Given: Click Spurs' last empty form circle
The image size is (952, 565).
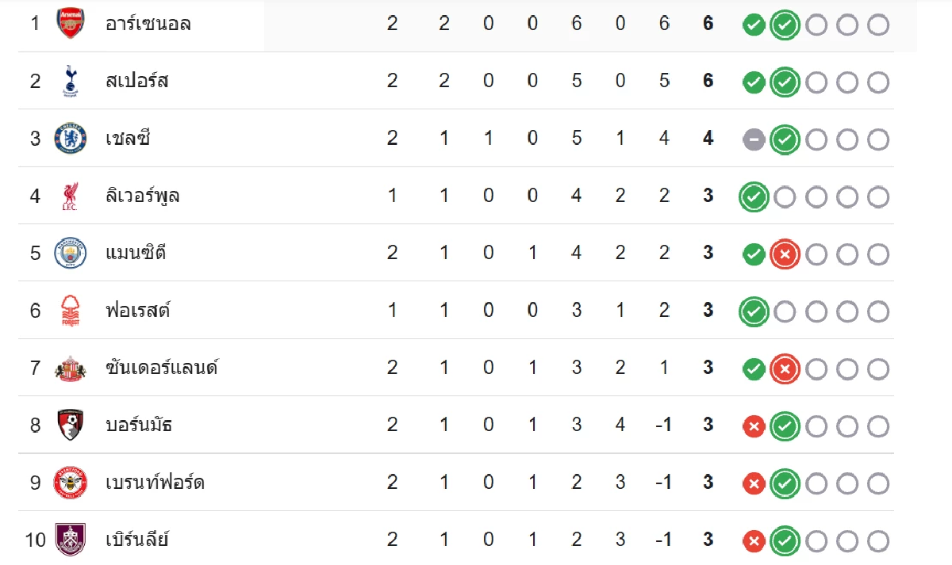Looking at the screenshot, I should [877, 82].
